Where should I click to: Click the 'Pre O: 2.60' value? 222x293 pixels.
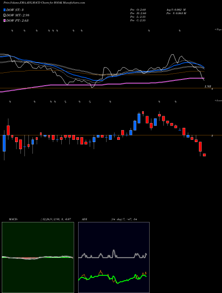pyautogui.click(x=138, y=10)
